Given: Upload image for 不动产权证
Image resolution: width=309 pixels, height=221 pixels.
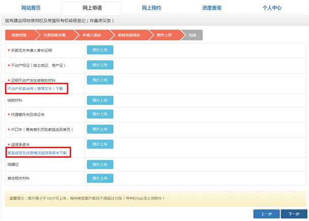Looking at the screenshot, I should click(100, 65).
